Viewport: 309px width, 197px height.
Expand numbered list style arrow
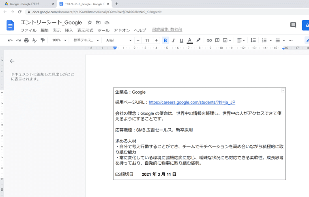(x=271, y=41)
